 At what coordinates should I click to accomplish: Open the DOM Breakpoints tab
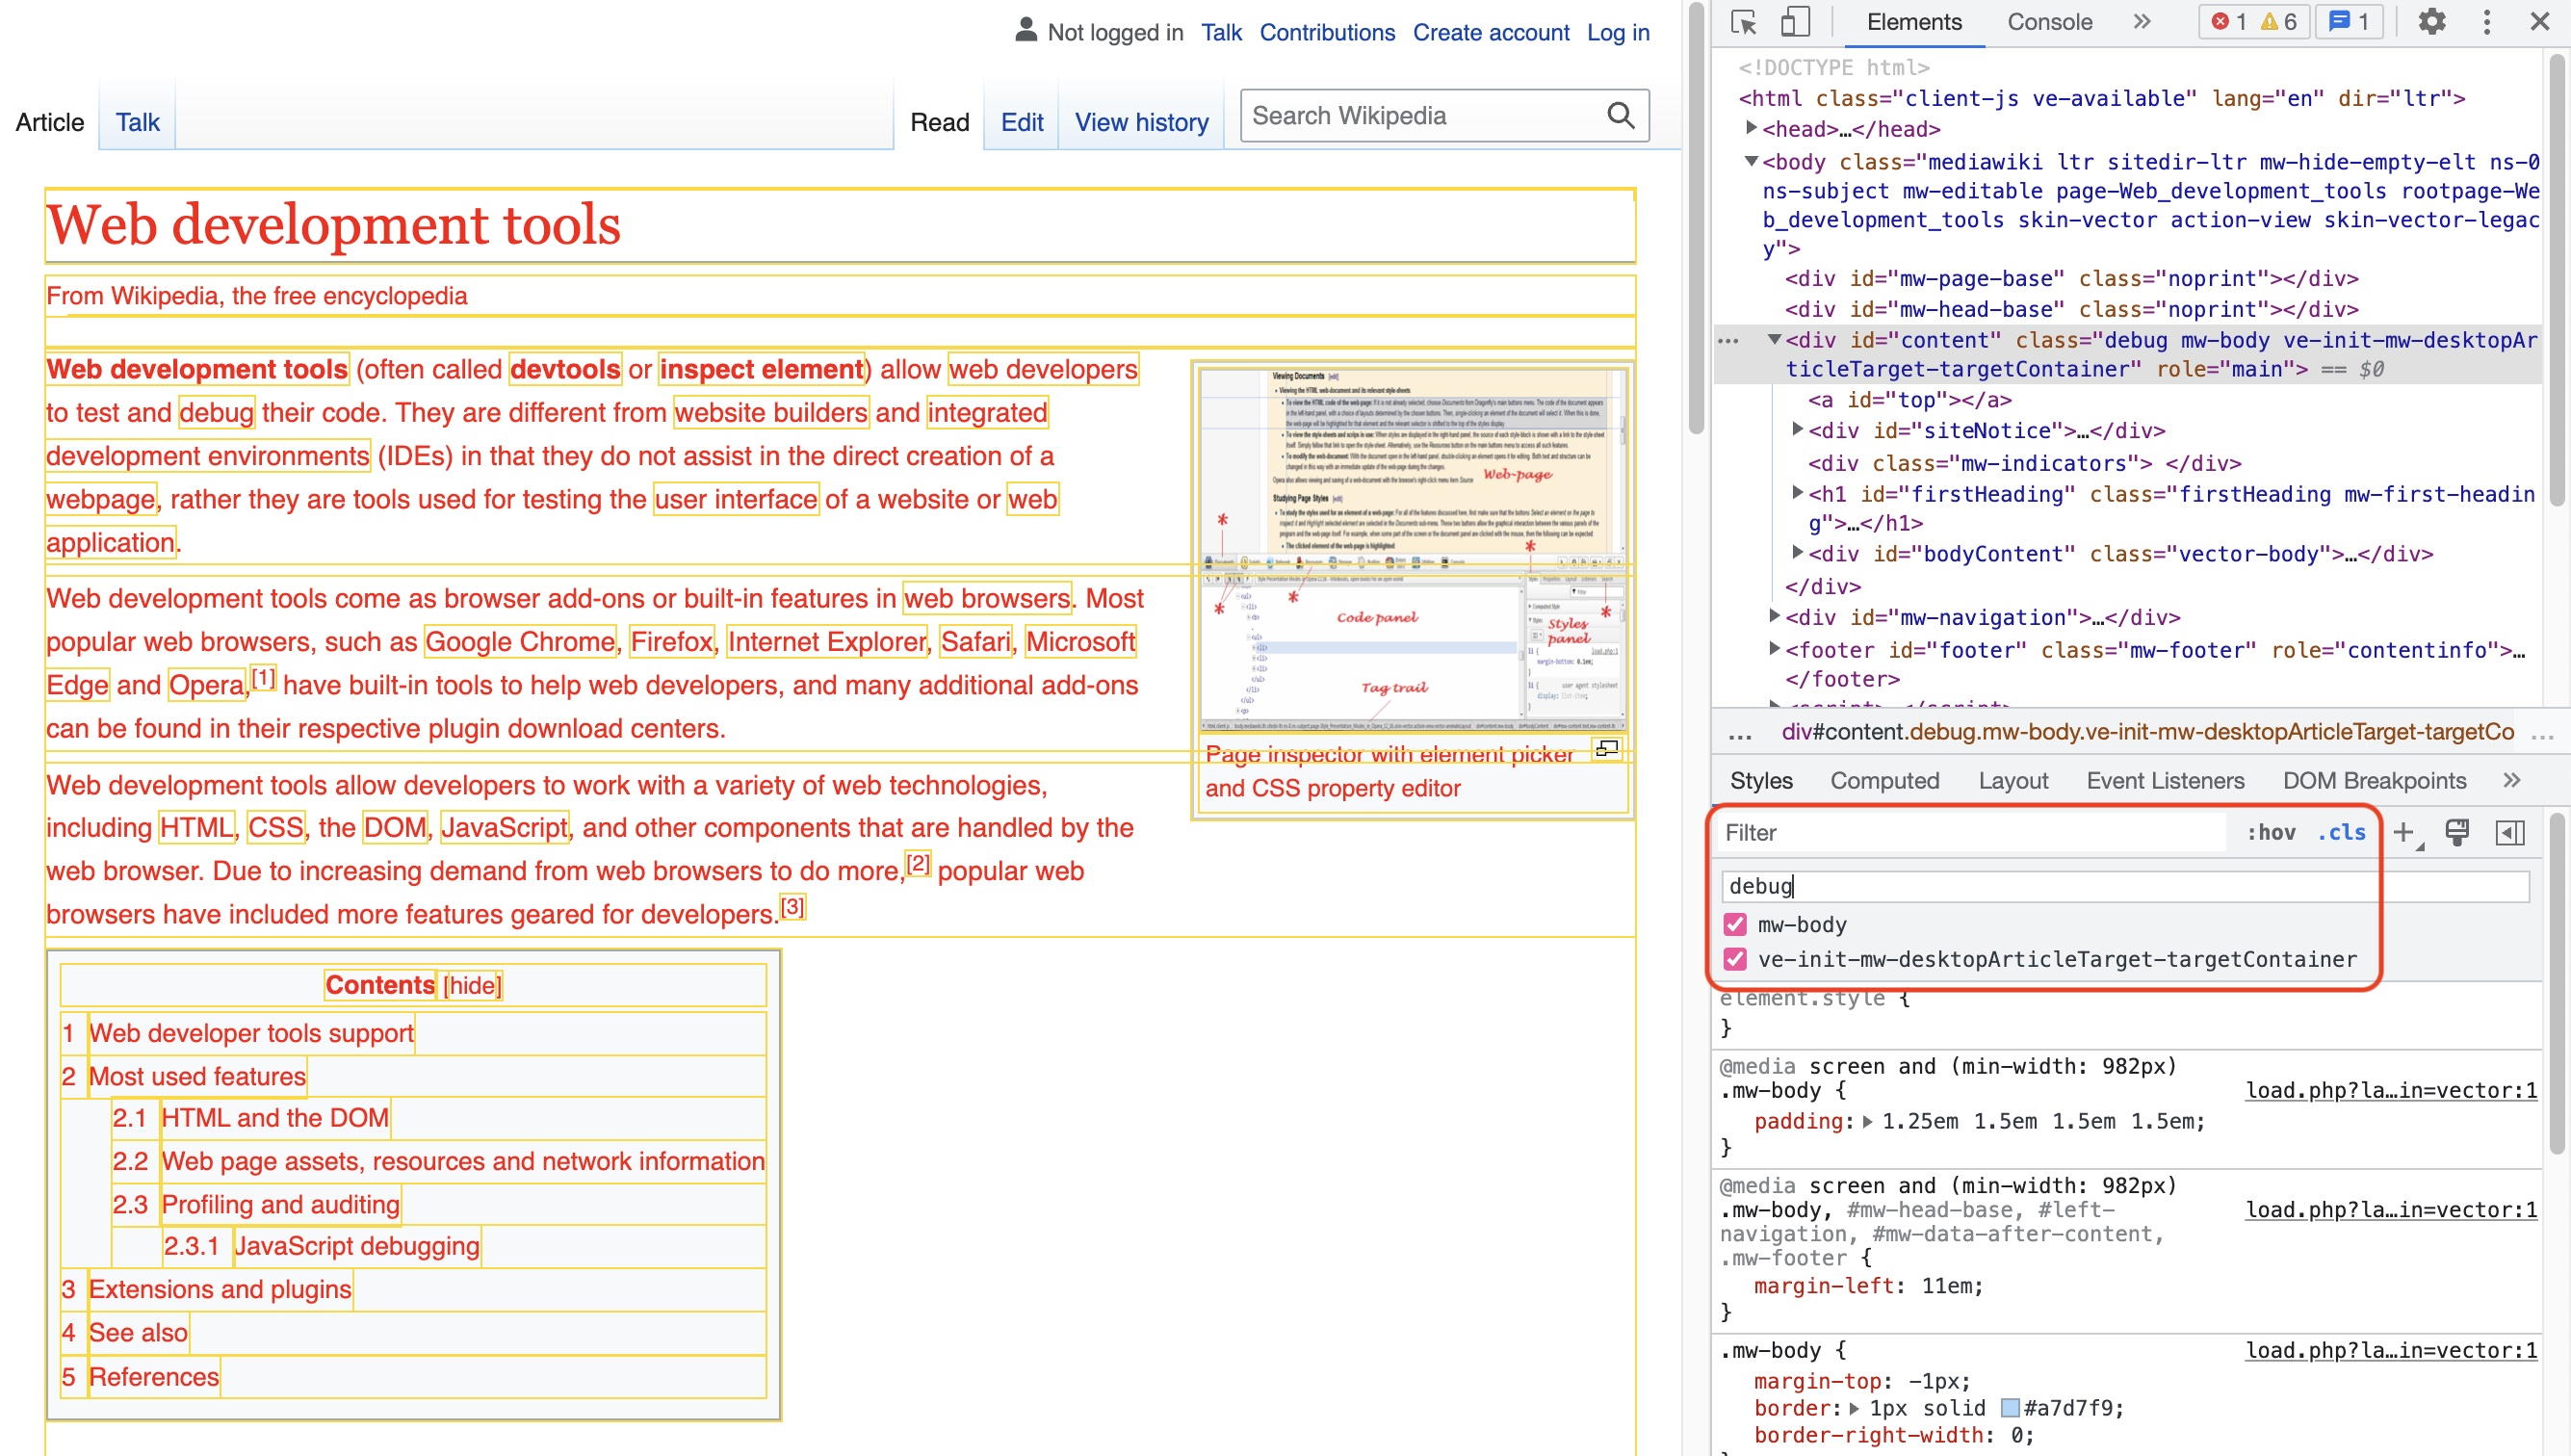coord(2374,780)
